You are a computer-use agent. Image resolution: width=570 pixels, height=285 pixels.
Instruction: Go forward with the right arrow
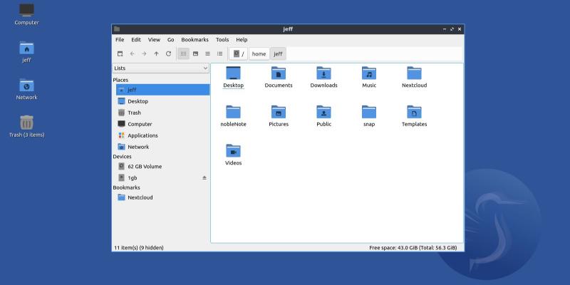[x=144, y=54]
